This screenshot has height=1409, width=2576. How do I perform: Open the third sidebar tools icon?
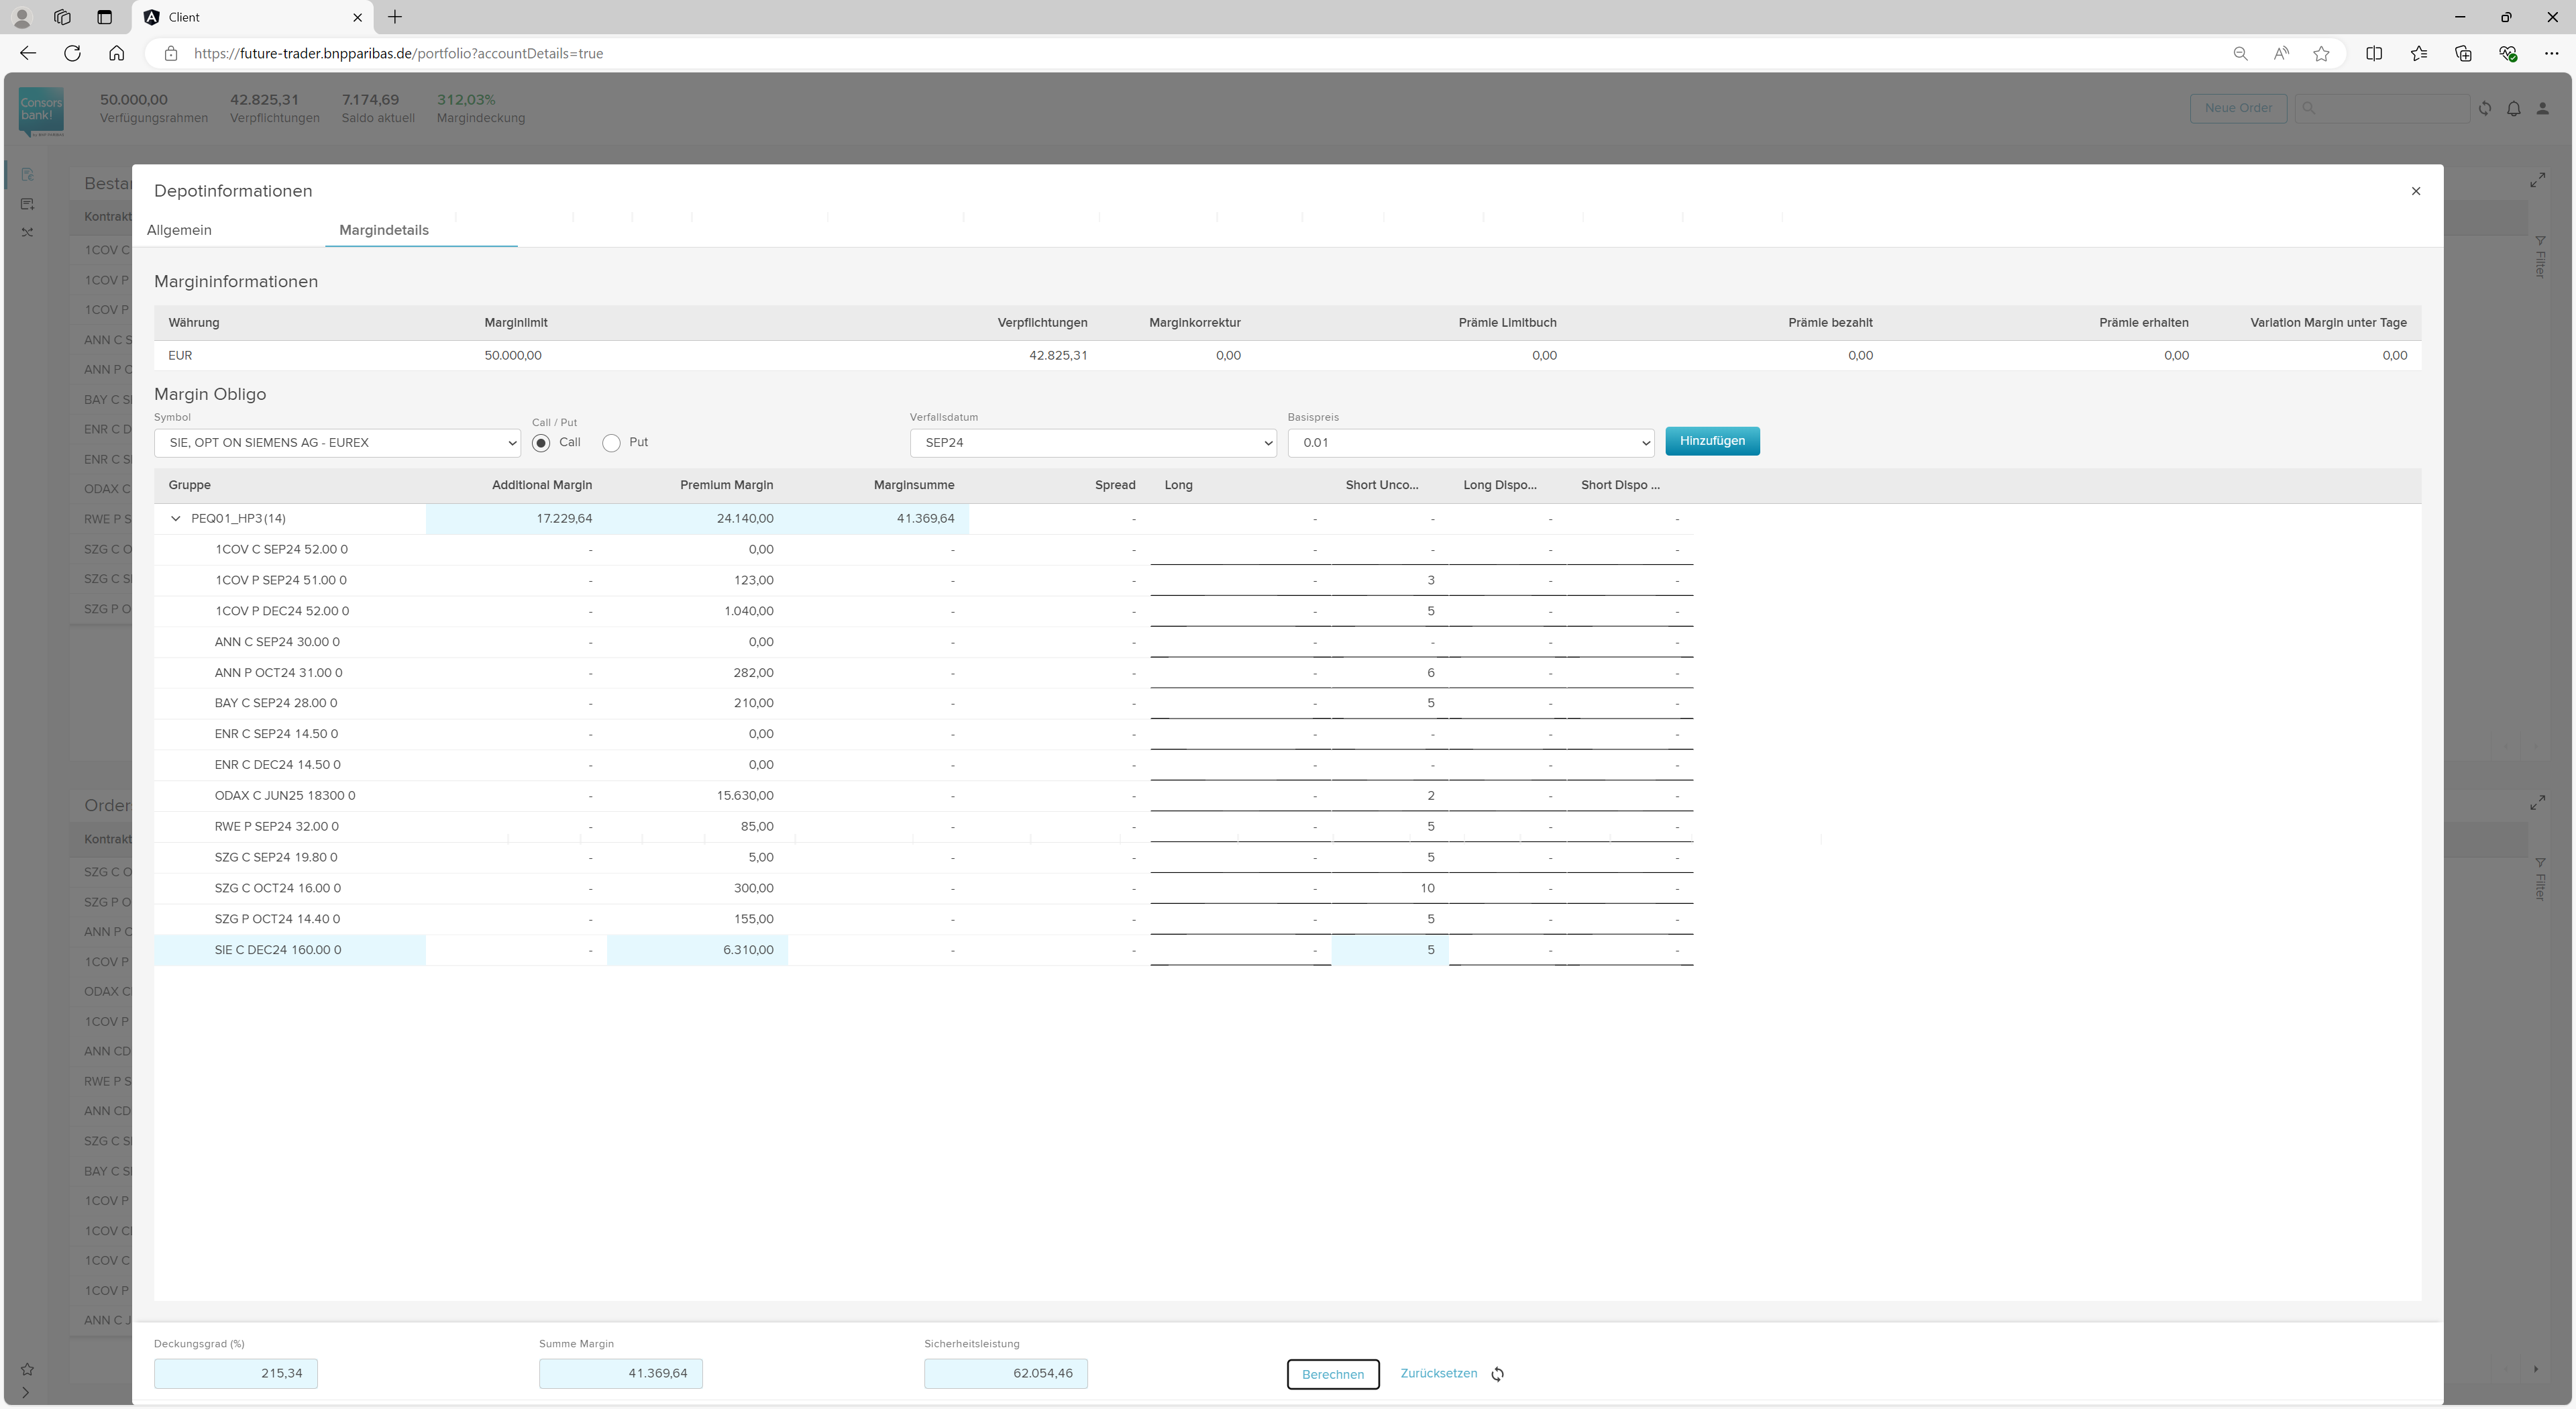(27, 232)
